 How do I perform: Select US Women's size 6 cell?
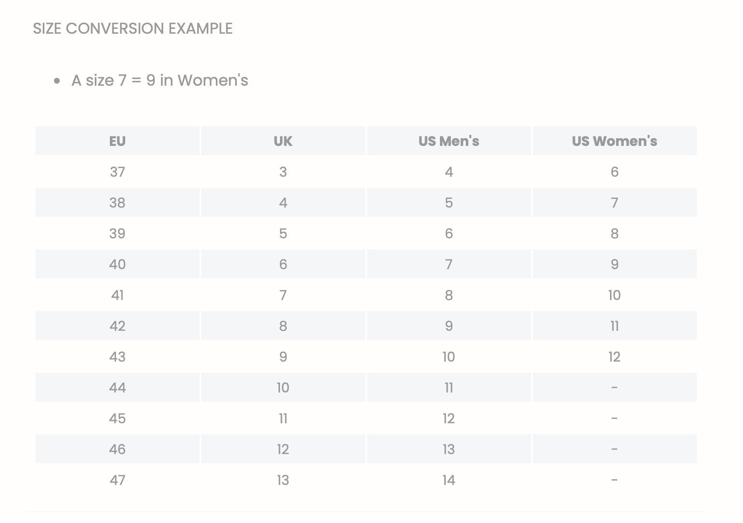point(614,172)
